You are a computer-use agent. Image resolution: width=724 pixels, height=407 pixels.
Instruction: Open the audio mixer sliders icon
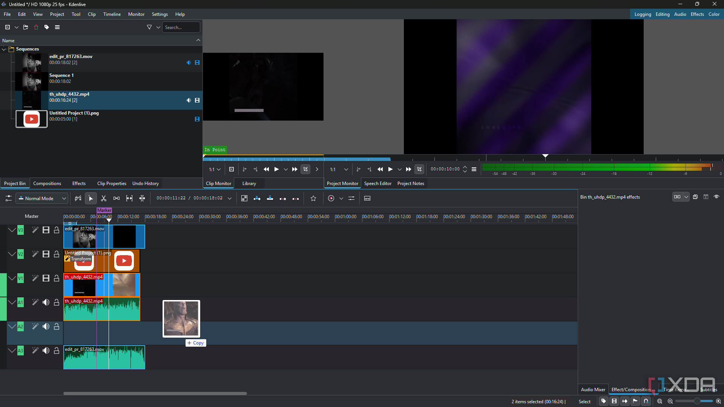(351, 198)
